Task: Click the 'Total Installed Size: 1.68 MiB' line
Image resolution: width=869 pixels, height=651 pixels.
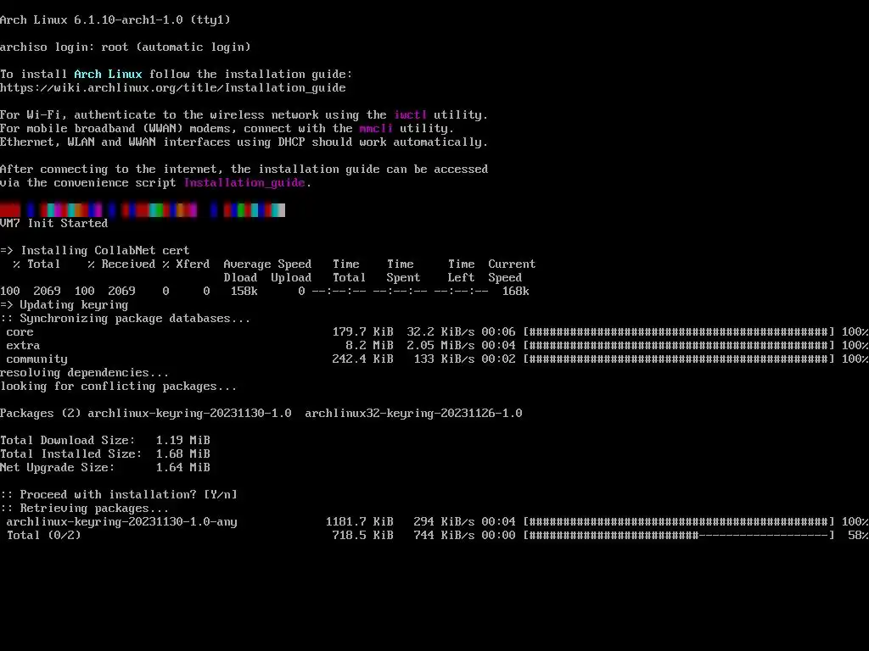Action: click(104, 454)
